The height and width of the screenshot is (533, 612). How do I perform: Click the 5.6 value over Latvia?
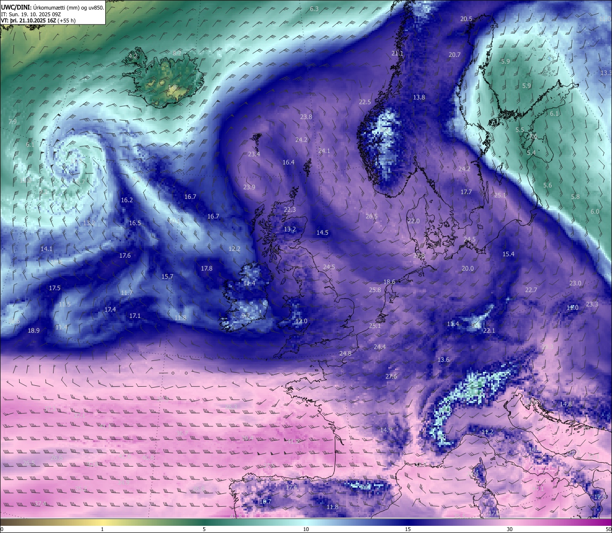[x=547, y=185]
